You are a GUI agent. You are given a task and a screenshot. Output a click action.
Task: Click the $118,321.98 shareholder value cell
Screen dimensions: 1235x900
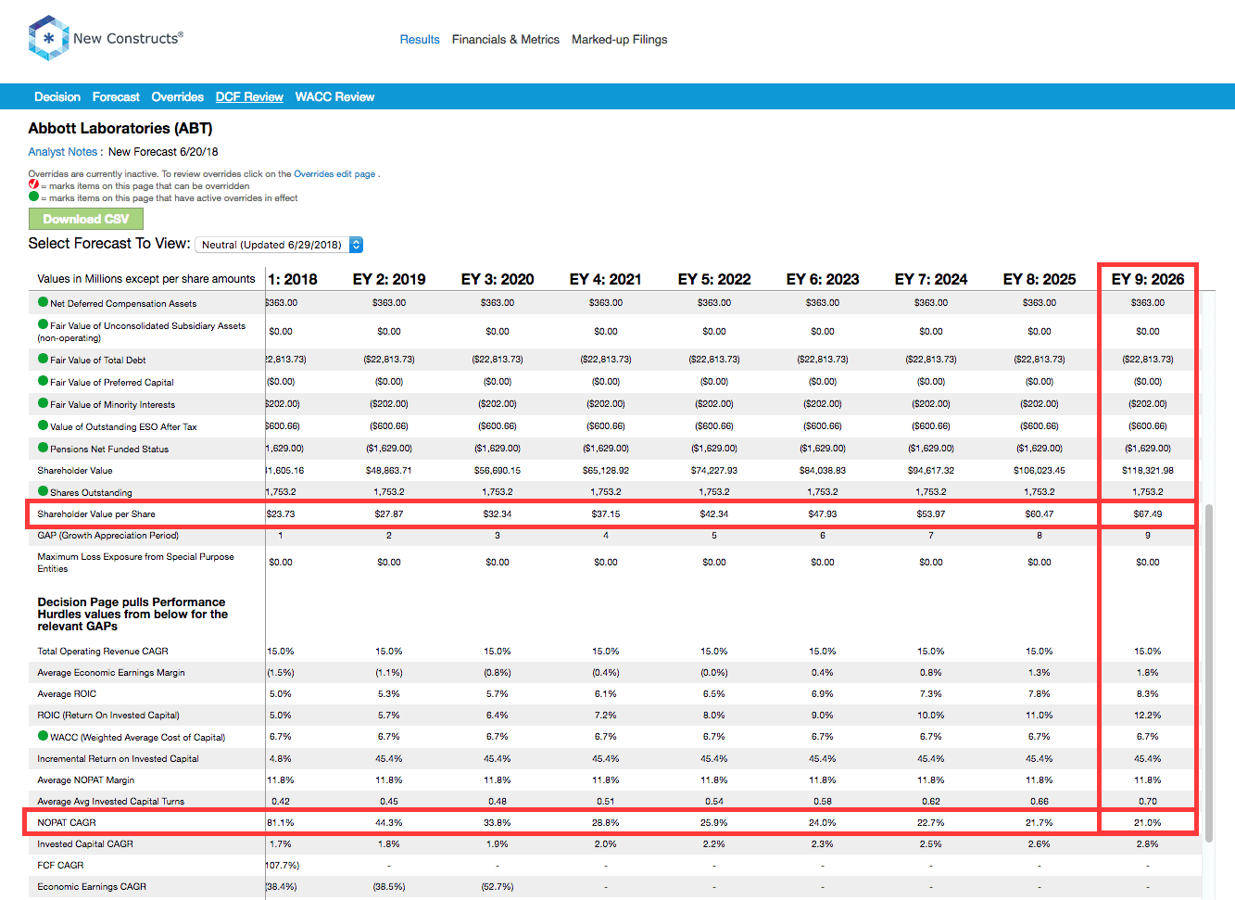tap(1147, 470)
